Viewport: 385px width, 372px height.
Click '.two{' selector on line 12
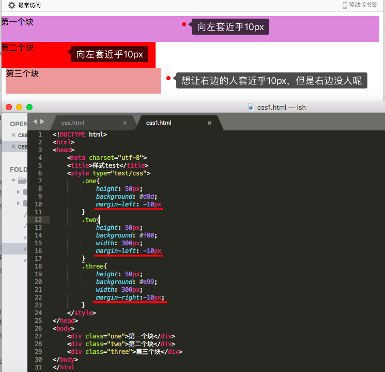(91, 220)
